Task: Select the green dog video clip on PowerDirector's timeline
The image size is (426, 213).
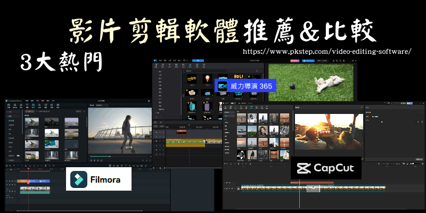Action: (x=185, y=143)
